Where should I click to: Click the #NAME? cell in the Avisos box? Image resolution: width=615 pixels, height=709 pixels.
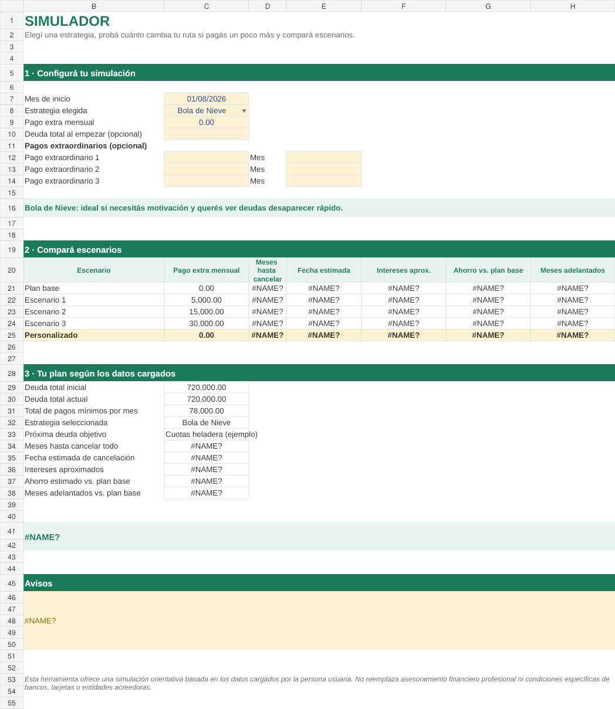319,620
